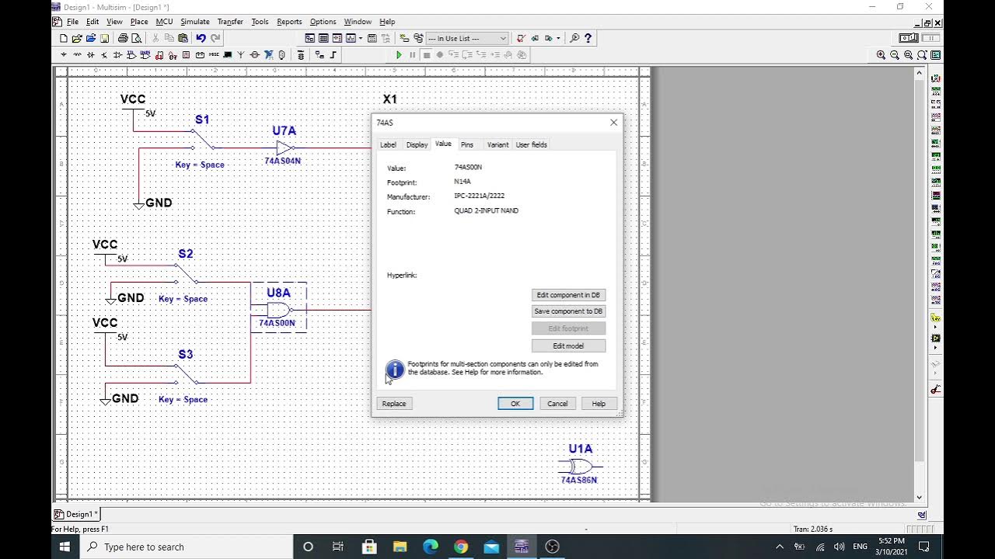Click the Help question mark icon
This screenshot has height=559, width=995.
588,38
